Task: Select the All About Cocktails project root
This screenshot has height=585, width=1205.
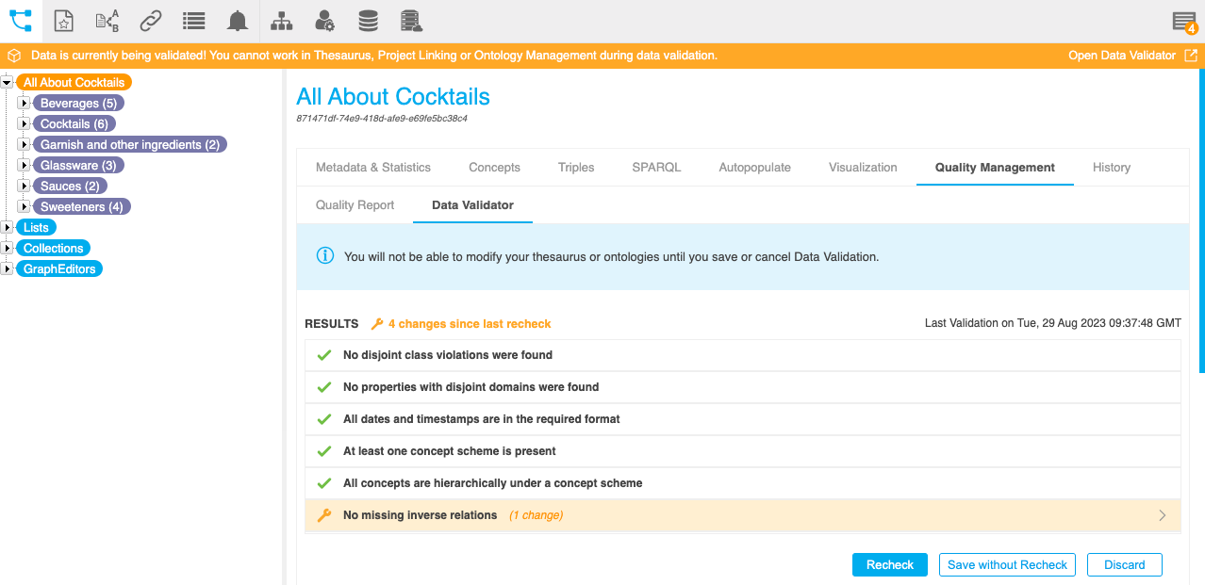Action: [x=73, y=82]
